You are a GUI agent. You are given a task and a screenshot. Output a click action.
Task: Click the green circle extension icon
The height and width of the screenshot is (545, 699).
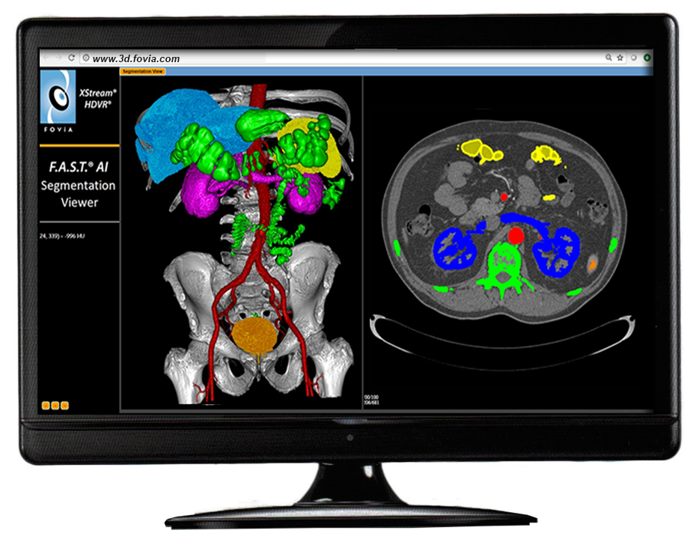[x=647, y=58]
